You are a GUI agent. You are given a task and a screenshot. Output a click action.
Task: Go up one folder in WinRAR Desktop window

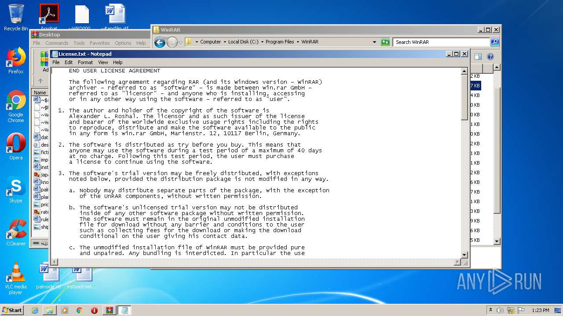click(x=40, y=81)
